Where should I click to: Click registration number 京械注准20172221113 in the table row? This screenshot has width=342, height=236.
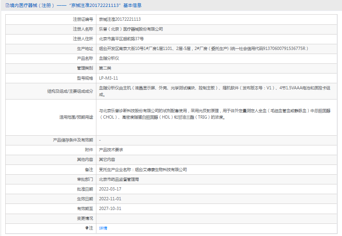120,19
